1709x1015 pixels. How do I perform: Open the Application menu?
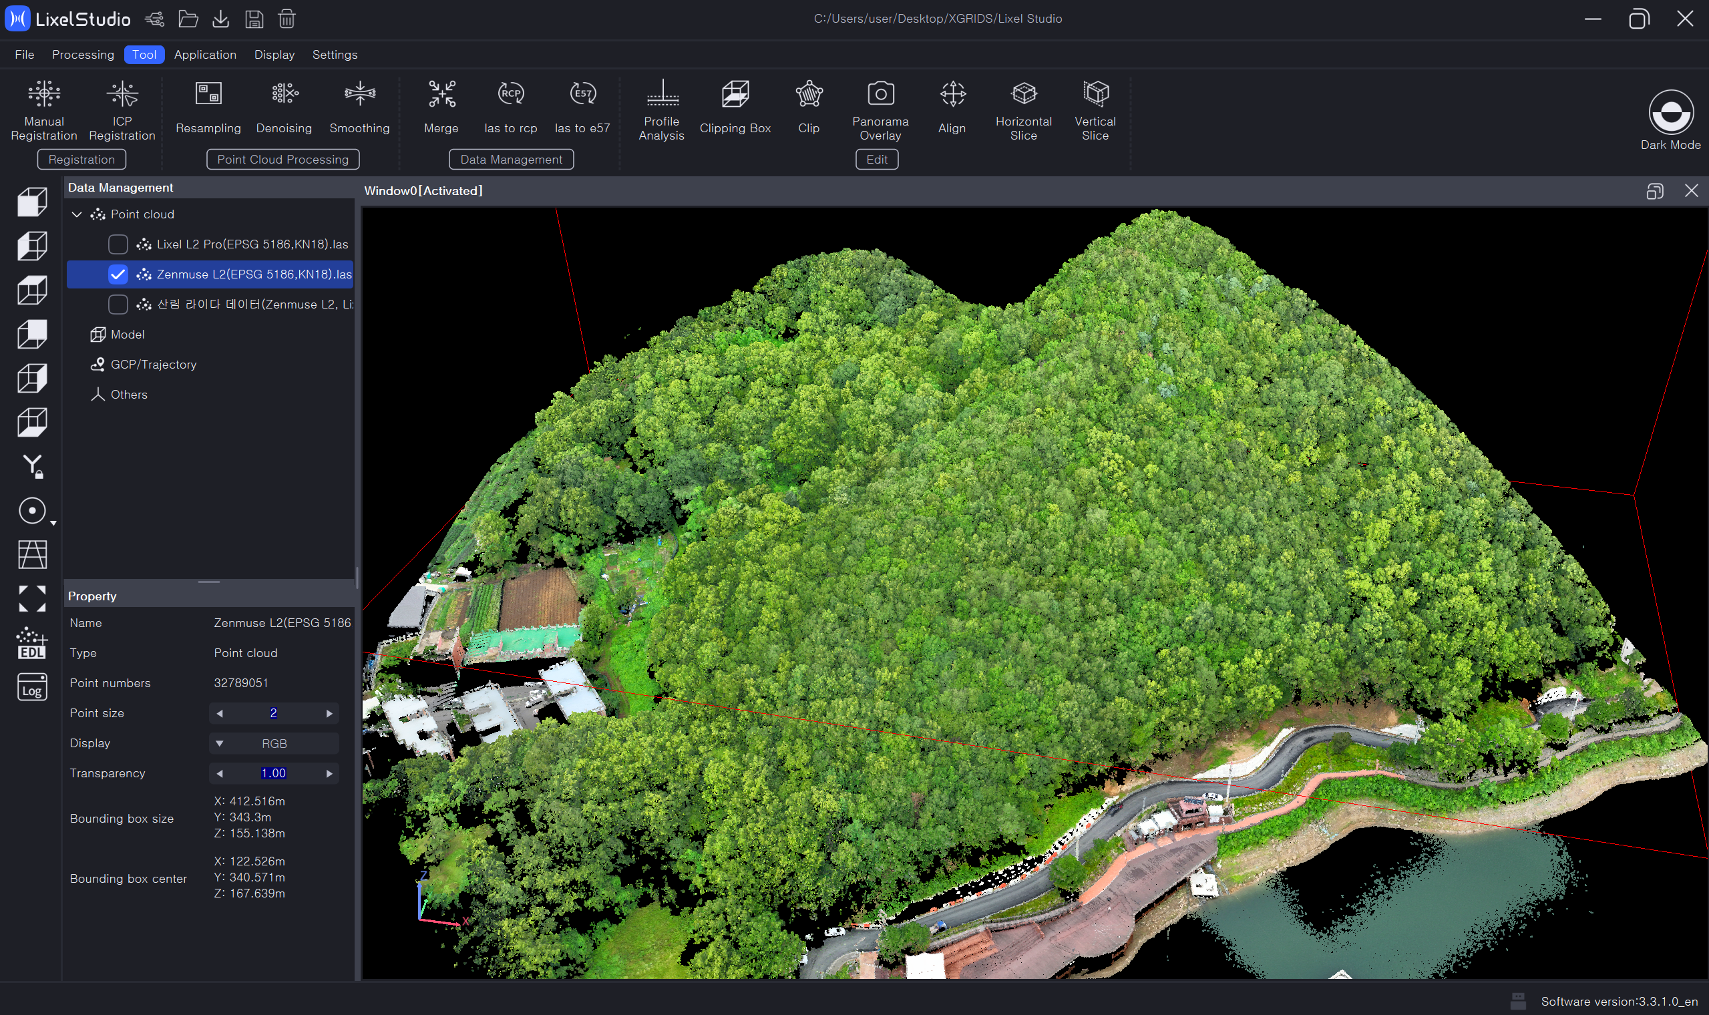click(x=205, y=55)
